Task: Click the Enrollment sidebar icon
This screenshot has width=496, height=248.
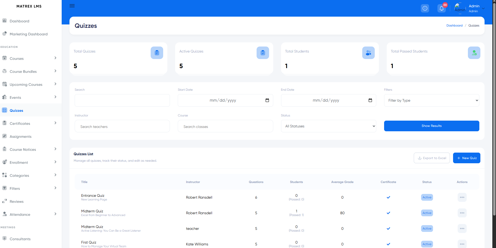Action: tap(4, 162)
